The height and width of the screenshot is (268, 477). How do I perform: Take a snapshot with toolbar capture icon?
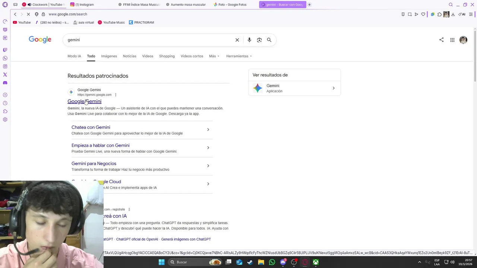point(410,14)
